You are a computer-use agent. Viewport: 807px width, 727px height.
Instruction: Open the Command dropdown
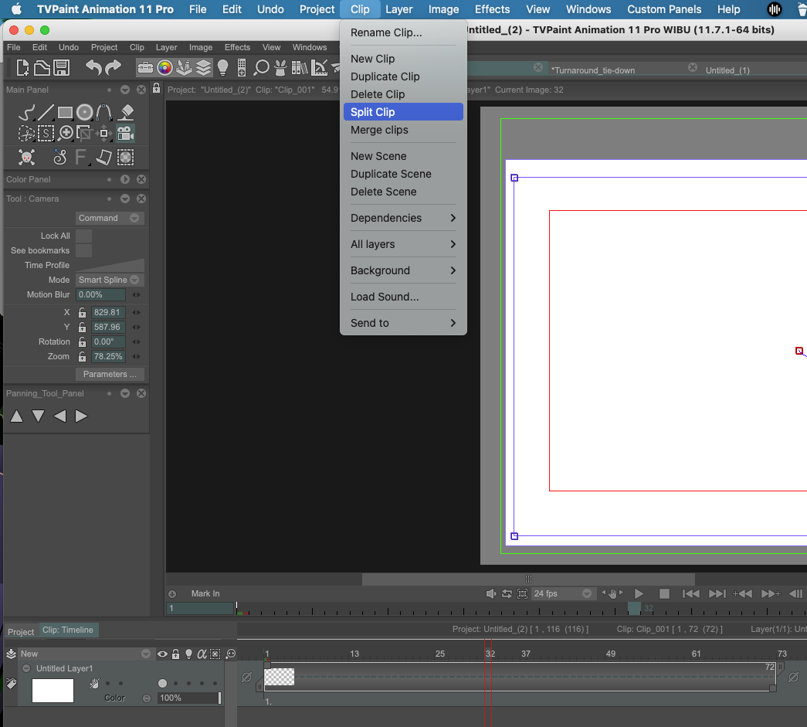click(x=110, y=218)
